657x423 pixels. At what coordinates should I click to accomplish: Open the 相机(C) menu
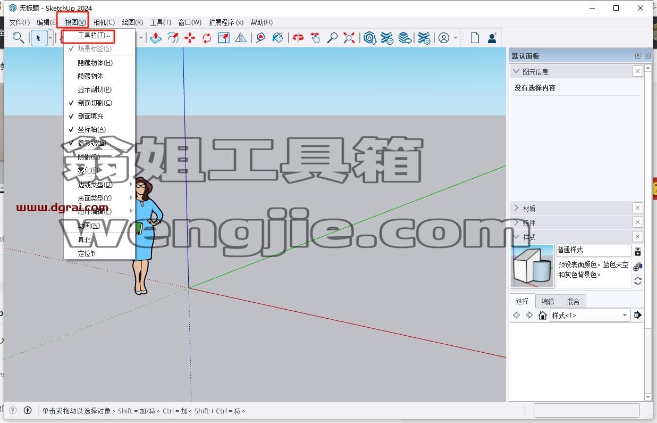pyautogui.click(x=104, y=22)
